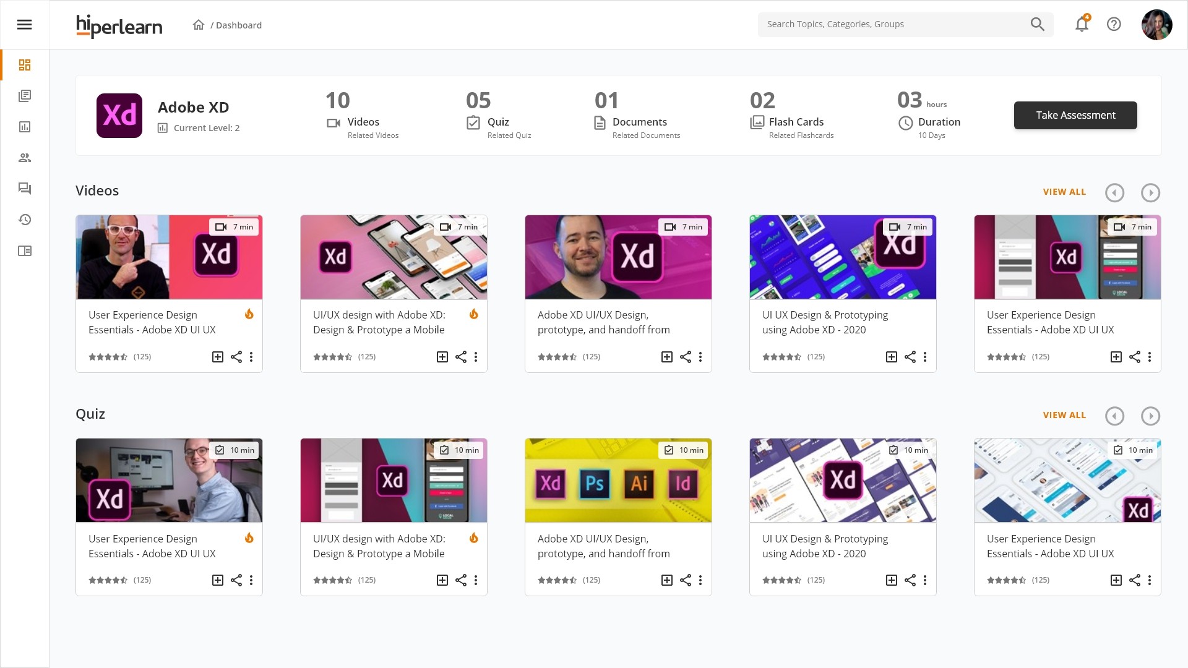
Task: Click the search topics input field
Action: [891, 25]
